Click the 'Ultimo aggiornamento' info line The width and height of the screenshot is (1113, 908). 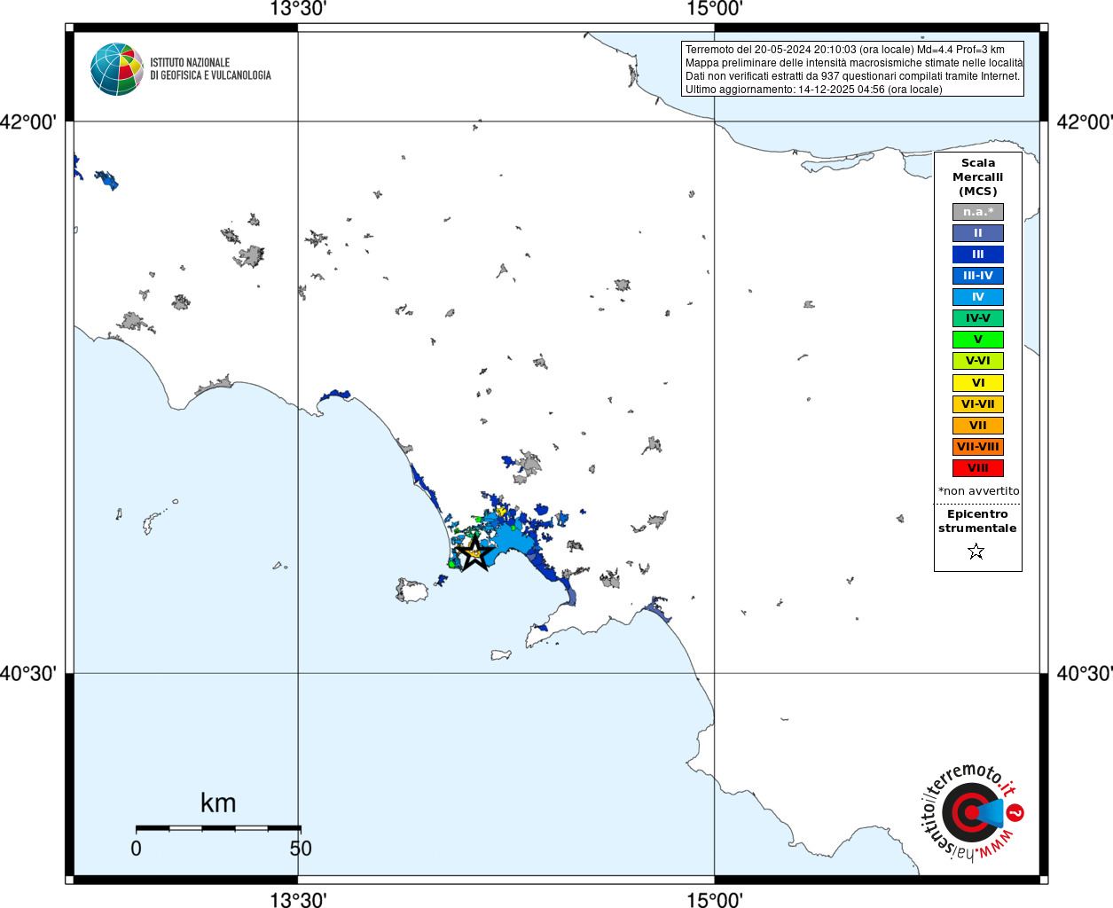coord(814,90)
